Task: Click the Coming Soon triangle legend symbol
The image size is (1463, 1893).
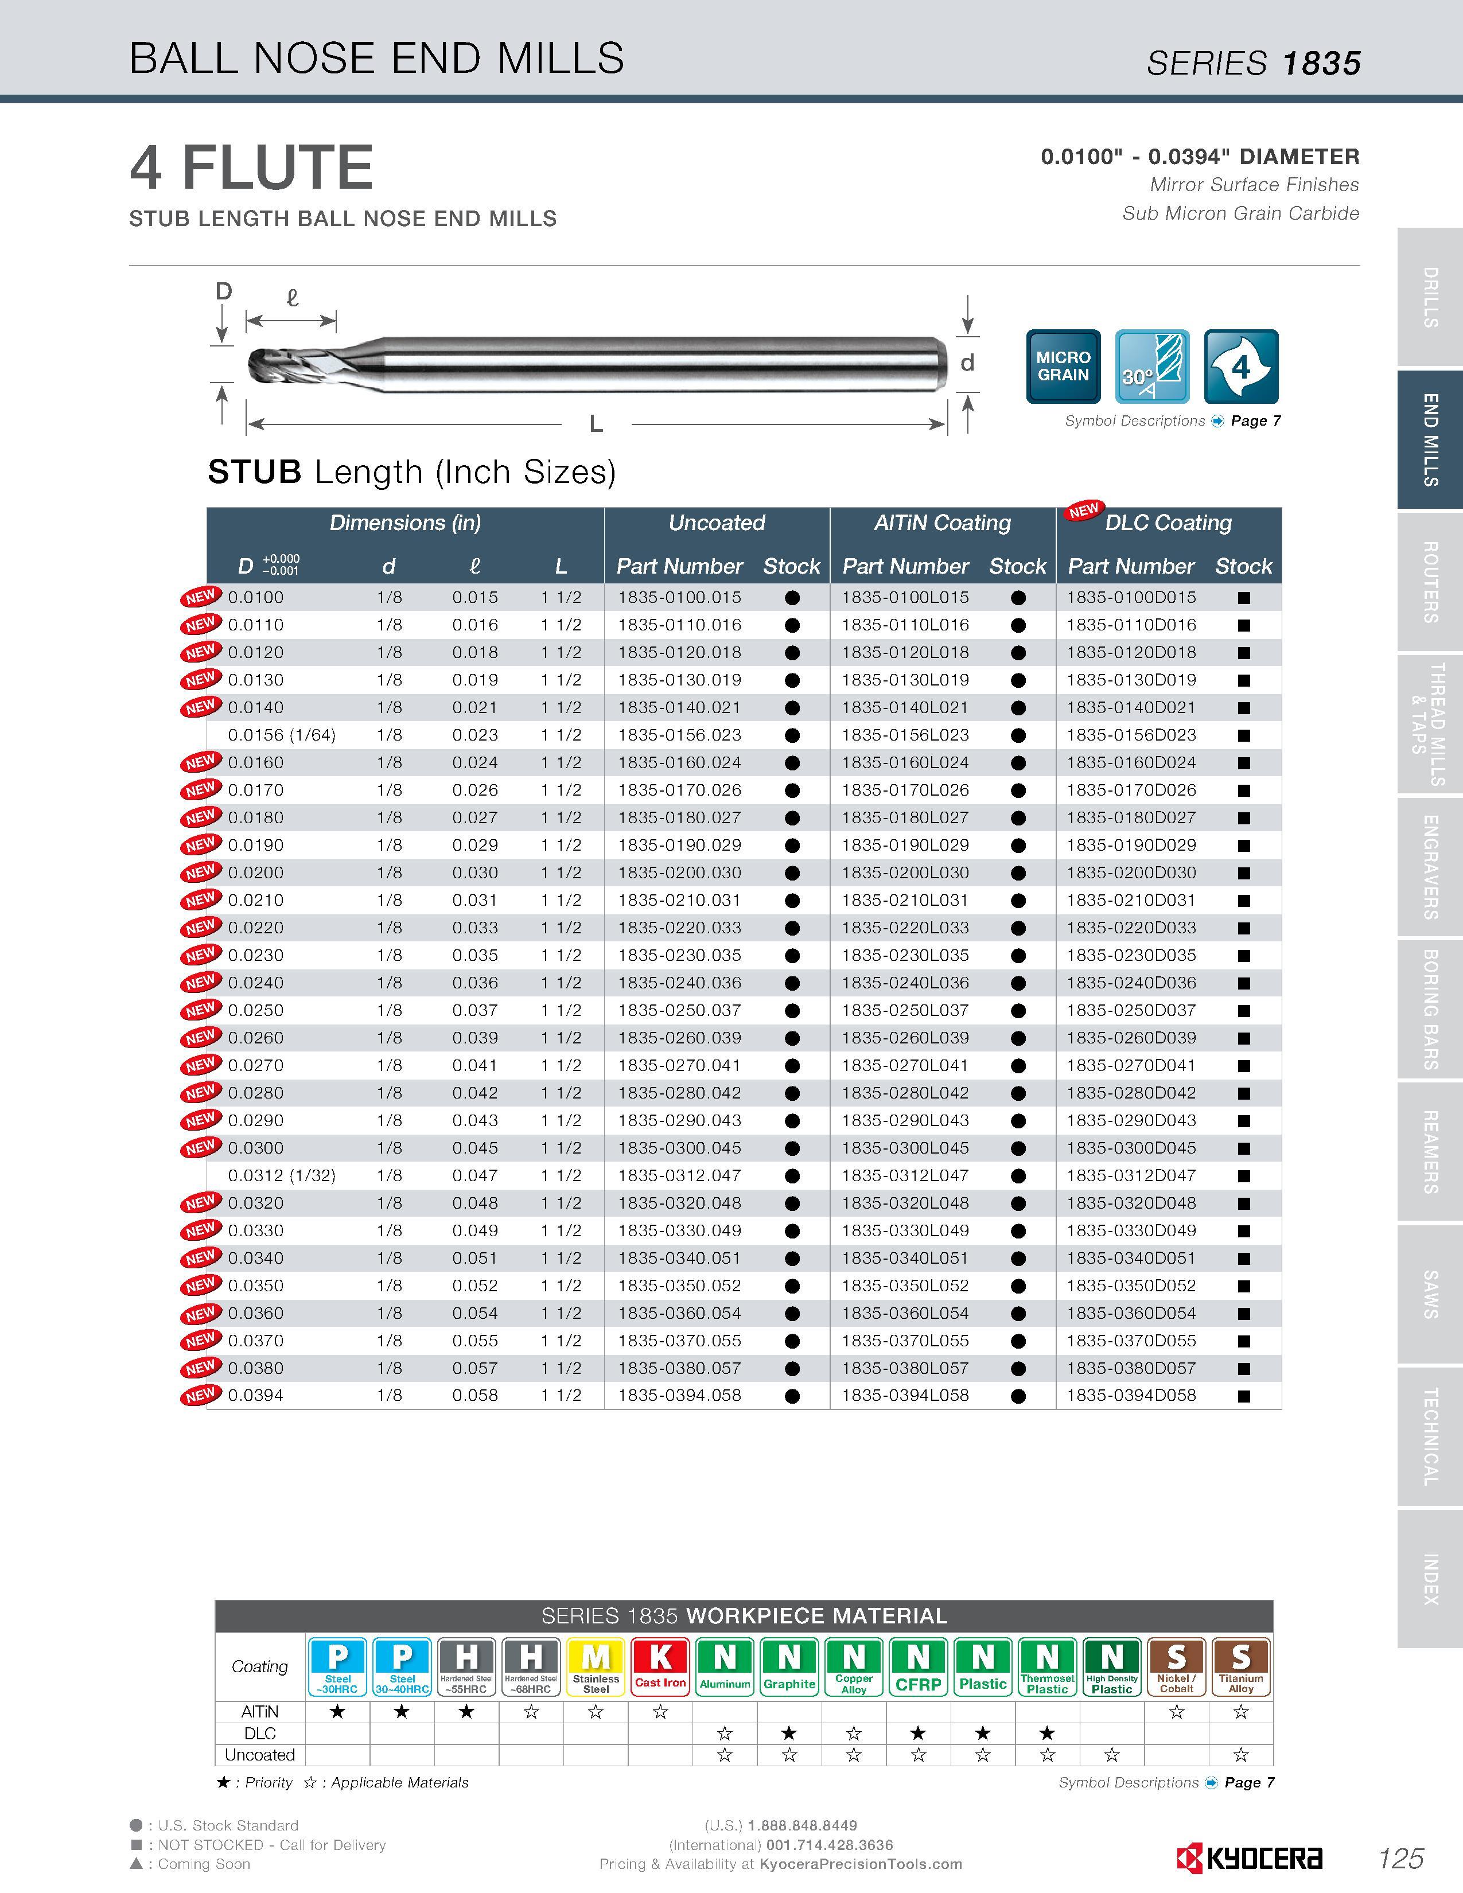Action: pos(136,1863)
